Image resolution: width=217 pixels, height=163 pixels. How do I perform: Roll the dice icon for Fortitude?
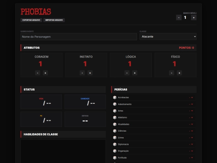click(x=115, y=158)
